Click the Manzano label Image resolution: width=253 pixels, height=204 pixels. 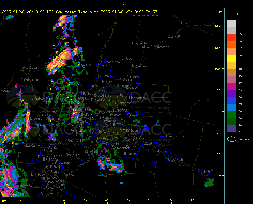(x=26, y=186)
